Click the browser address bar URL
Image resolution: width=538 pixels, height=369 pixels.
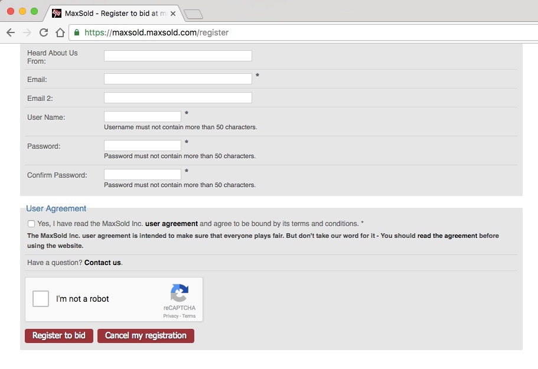[x=156, y=32]
